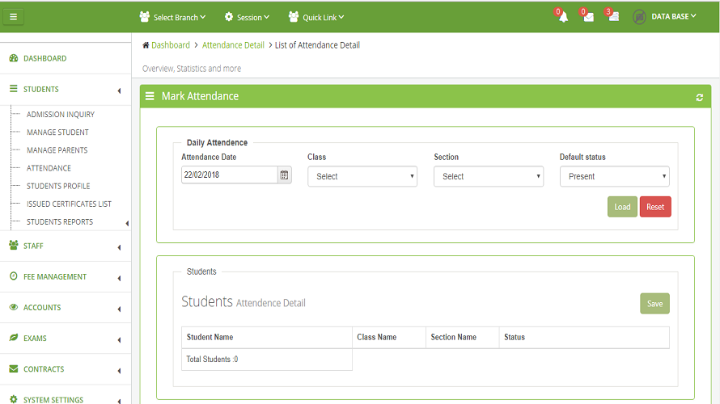This screenshot has width=720, height=404.
Task: Click the Status column header
Action: (584, 337)
